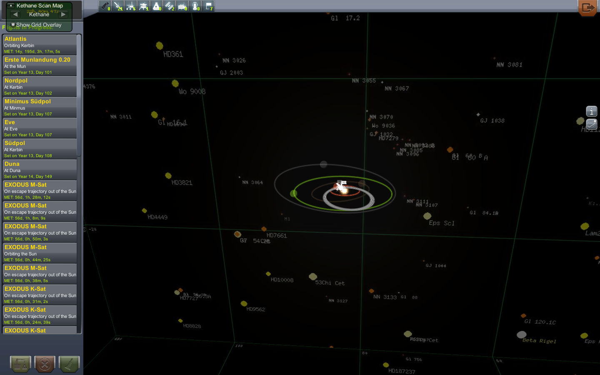Open the info panel icon

[x=591, y=111]
